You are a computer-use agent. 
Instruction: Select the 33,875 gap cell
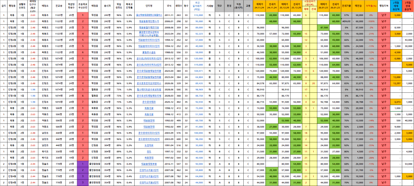point(357,83)
